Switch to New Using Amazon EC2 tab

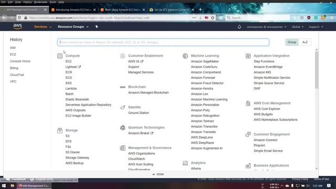pyautogui.click(x=122, y=9)
